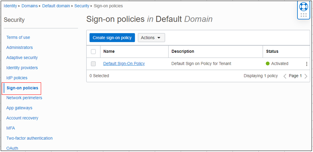The width and height of the screenshot is (313, 152).
Task: Go to previous page arrow
Action: tap(285, 76)
